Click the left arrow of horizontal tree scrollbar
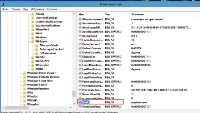This screenshot has height=113, width=200. click(3, 108)
